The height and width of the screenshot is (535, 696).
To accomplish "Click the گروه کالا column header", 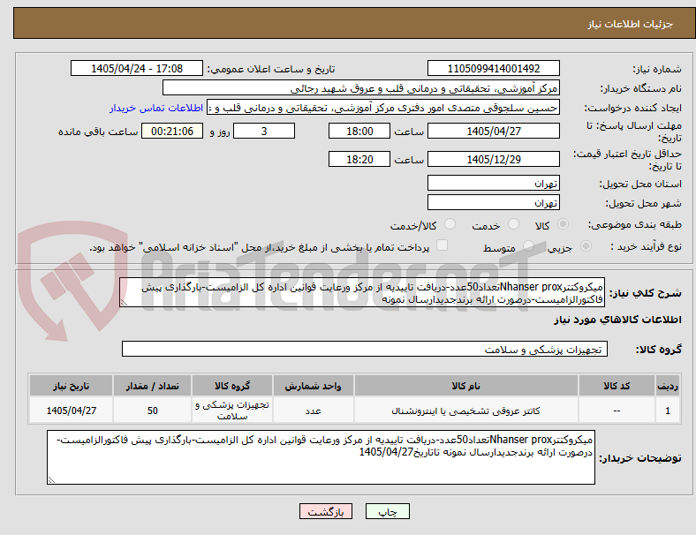I will pyautogui.click(x=232, y=386).
